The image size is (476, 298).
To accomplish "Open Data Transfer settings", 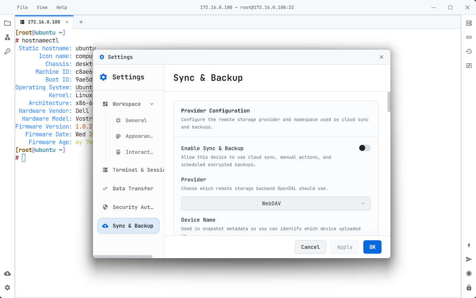I will coord(128,188).
